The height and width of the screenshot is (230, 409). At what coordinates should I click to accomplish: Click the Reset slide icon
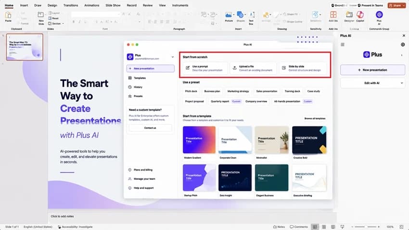click(x=50, y=18)
